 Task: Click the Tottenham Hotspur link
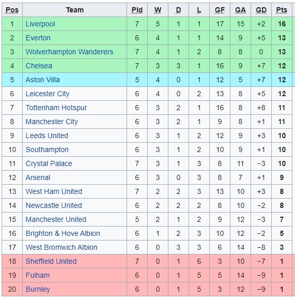point(56,108)
